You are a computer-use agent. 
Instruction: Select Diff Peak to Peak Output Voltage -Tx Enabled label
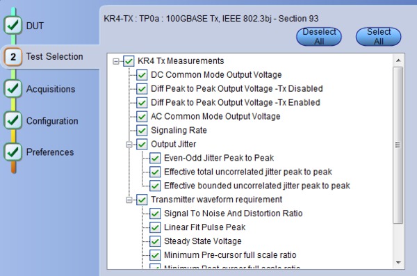point(236,102)
